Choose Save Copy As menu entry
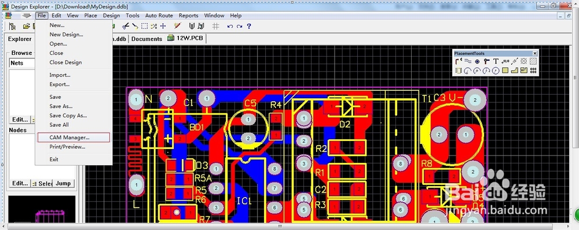This screenshot has height=230, width=579. pos(68,116)
